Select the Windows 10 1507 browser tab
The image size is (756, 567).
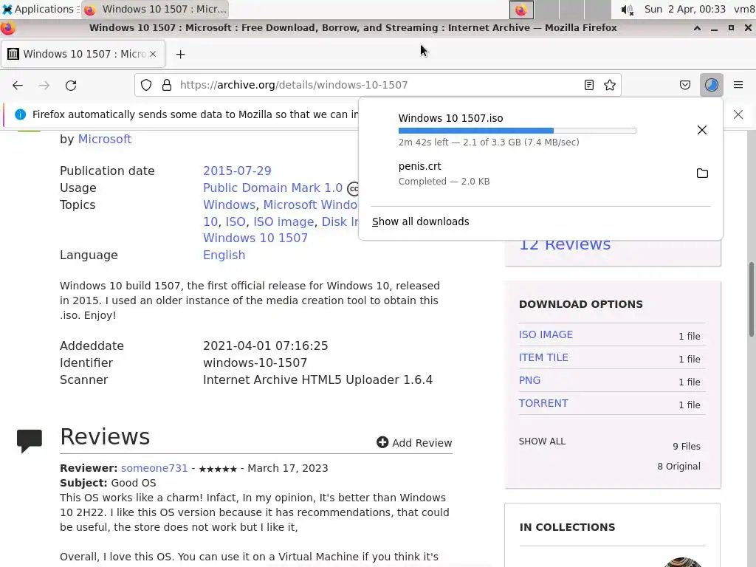(x=83, y=54)
